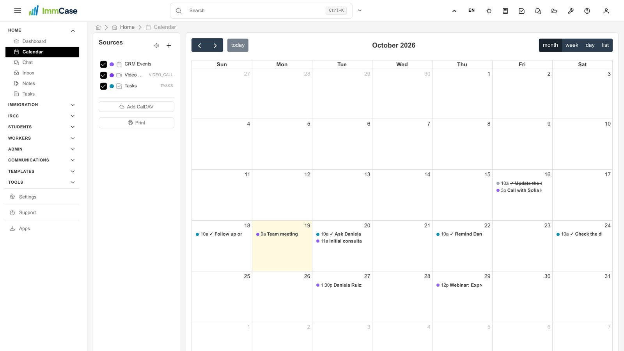Viewport: 624px width, 351px height.
Task: Switch language with the EN button
Action: pyautogui.click(x=472, y=11)
